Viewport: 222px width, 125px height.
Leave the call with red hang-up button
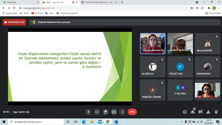(x=132, y=112)
